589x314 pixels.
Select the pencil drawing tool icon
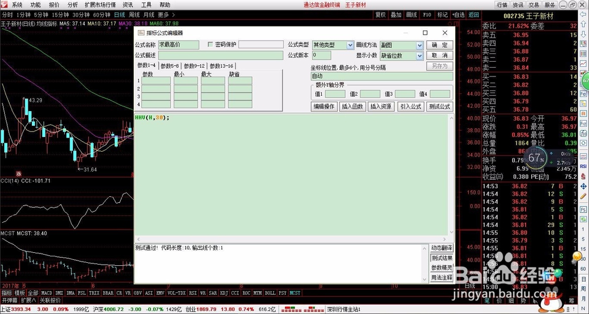(x=583, y=196)
